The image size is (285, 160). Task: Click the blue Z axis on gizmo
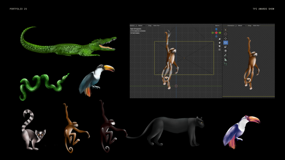tap(216, 29)
